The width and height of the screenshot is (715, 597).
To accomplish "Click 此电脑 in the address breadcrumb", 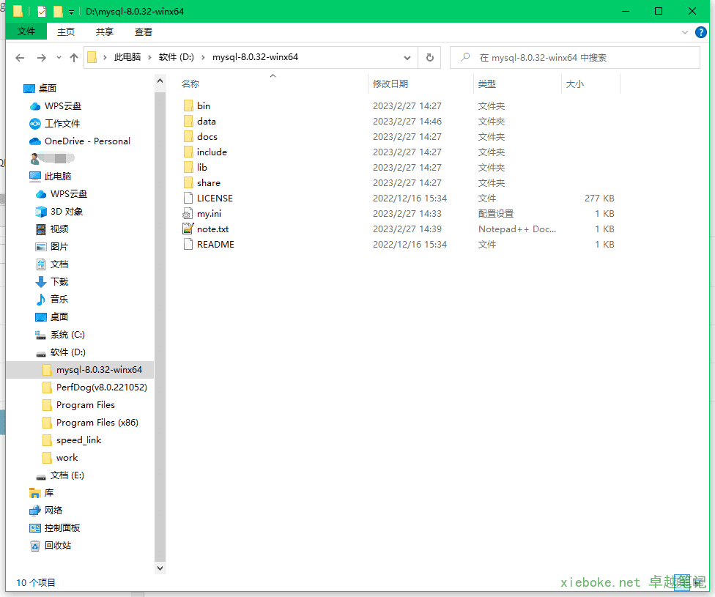I will (127, 57).
